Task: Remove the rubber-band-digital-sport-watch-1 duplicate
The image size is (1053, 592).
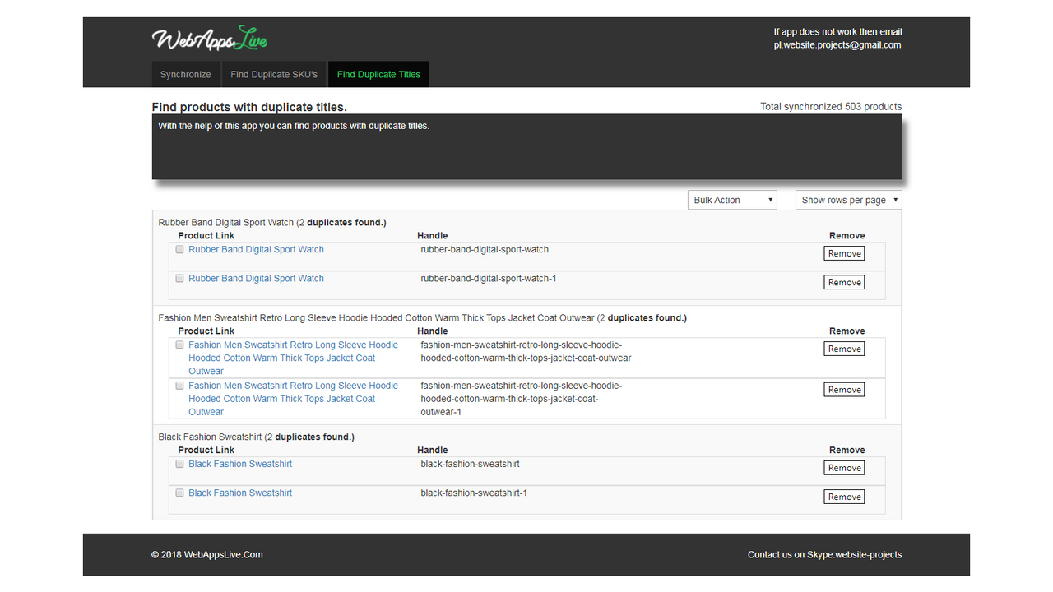Action: point(844,282)
